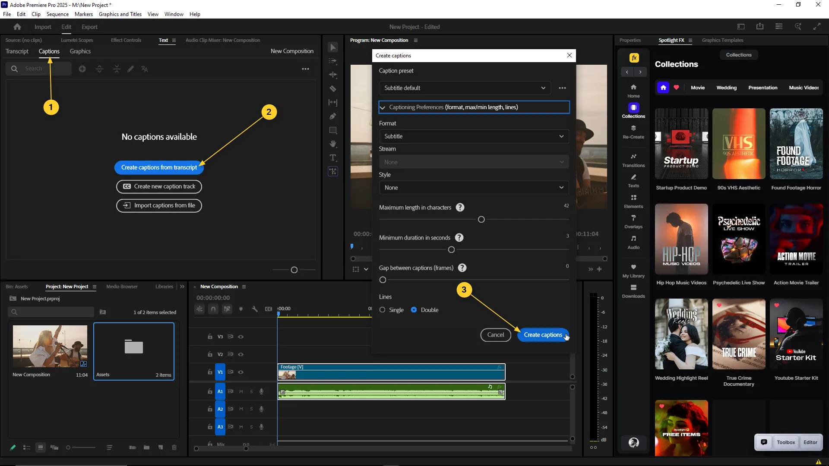Collapse the Captioning Preferences section

(383, 107)
